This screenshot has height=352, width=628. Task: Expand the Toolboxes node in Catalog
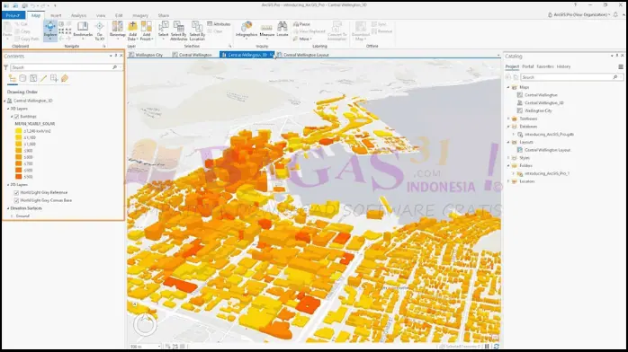pos(508,119)
